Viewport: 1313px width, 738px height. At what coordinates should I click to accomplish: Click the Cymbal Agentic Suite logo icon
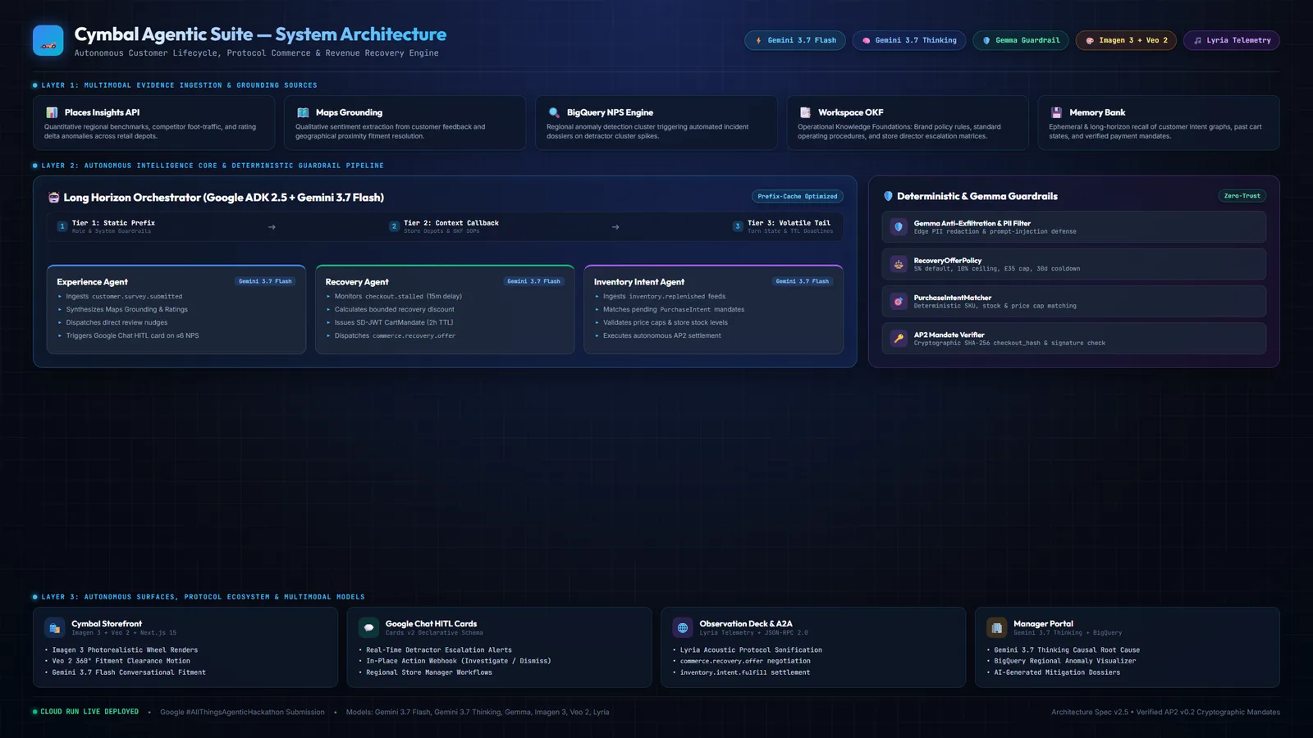48,40
